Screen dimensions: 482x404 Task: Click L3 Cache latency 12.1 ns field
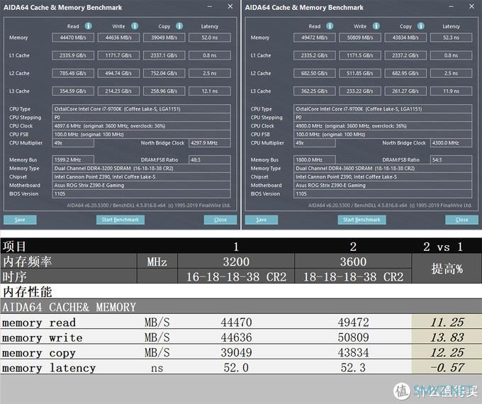coord(210,91)
